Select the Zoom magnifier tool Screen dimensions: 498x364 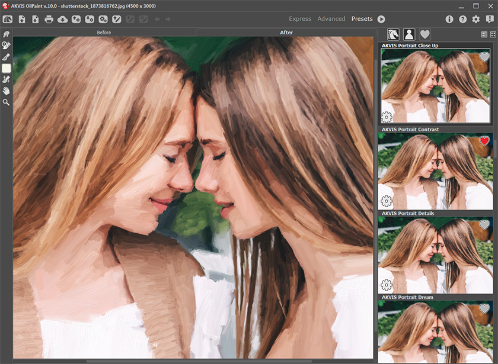7,102
